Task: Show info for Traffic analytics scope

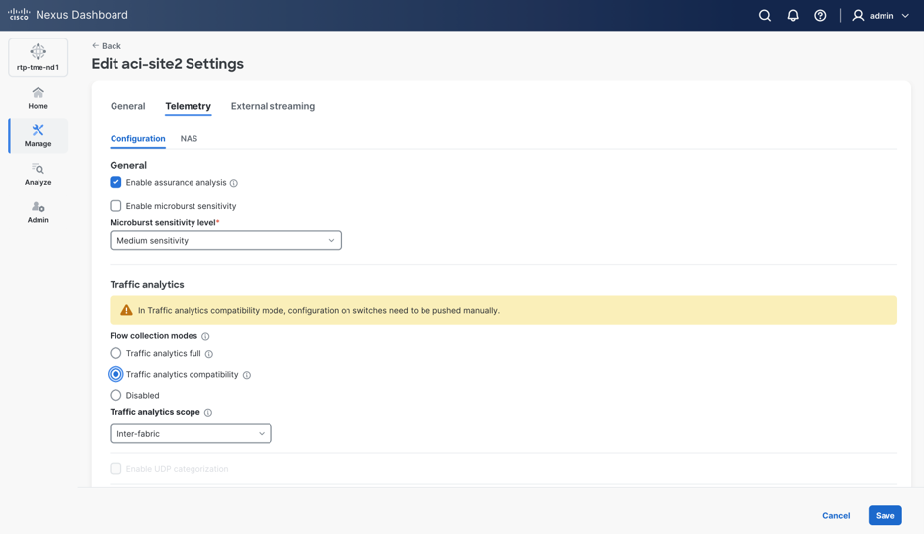Action: pos(208,412)
